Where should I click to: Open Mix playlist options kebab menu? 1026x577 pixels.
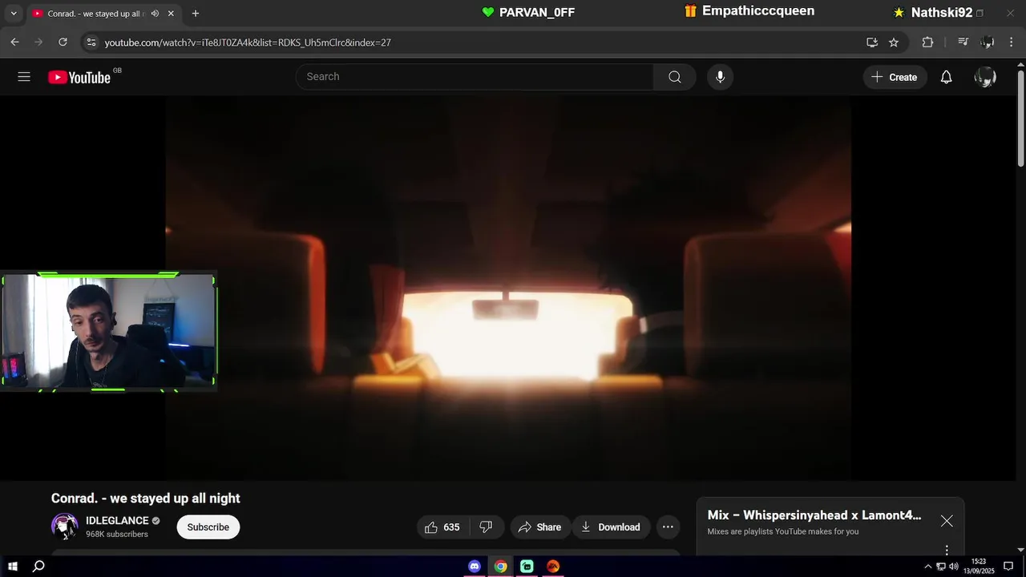tap(947, 550)
